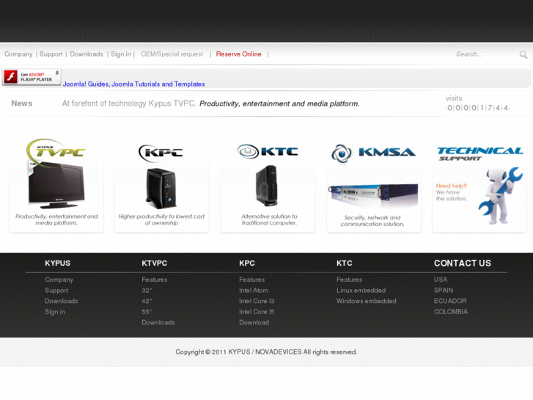
Task: Click the red Reserve Online link
Action: point(238,54)
